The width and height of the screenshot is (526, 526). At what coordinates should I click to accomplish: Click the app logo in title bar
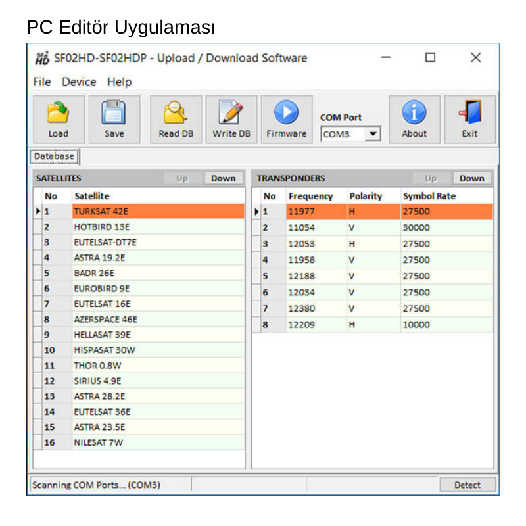tap(42, 59)
